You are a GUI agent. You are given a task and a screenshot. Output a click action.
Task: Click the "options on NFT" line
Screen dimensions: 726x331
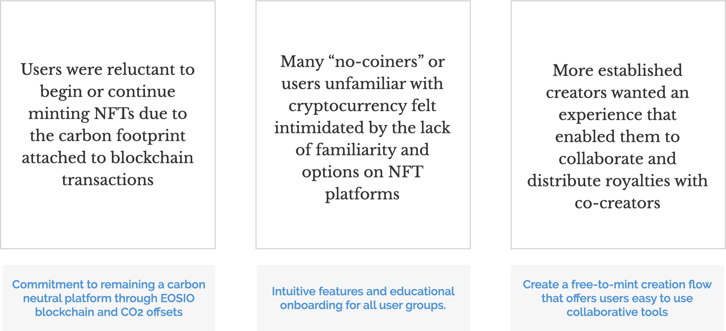(362, 172)
